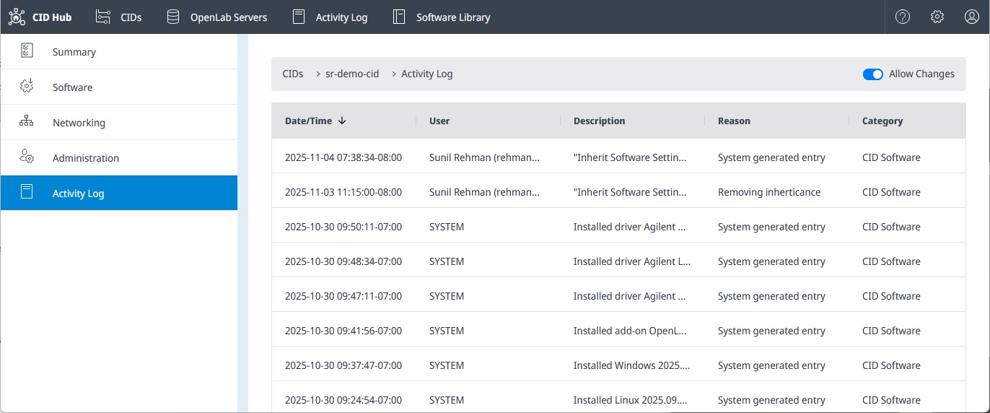Screen dimensions: 990x413
Task: Click CID Hub title text
Action: pyautogui.click(x=52, y=17)
